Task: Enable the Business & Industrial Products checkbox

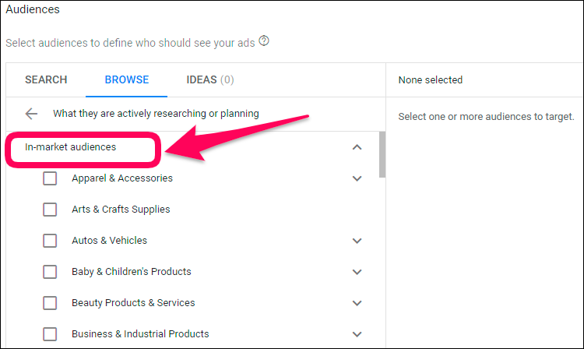Action: [50, 334]
